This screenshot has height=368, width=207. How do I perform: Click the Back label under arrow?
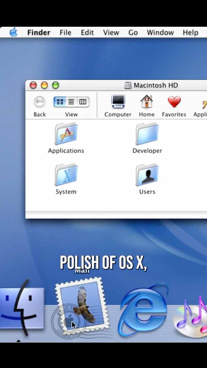pos(40,114)
